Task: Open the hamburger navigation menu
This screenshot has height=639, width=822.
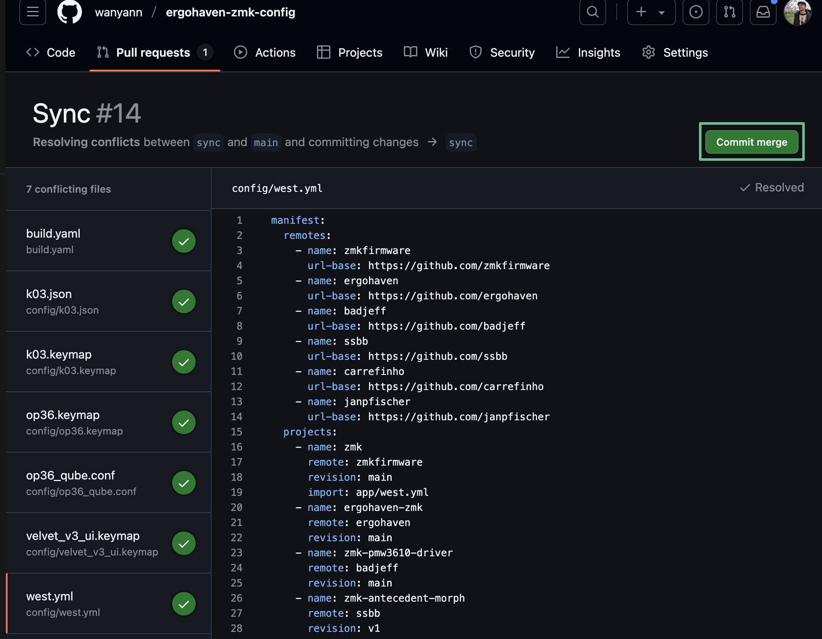Action: tap(32, 12)
